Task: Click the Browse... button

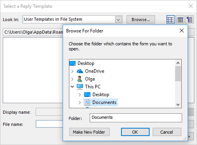Action: coord(141,20)
